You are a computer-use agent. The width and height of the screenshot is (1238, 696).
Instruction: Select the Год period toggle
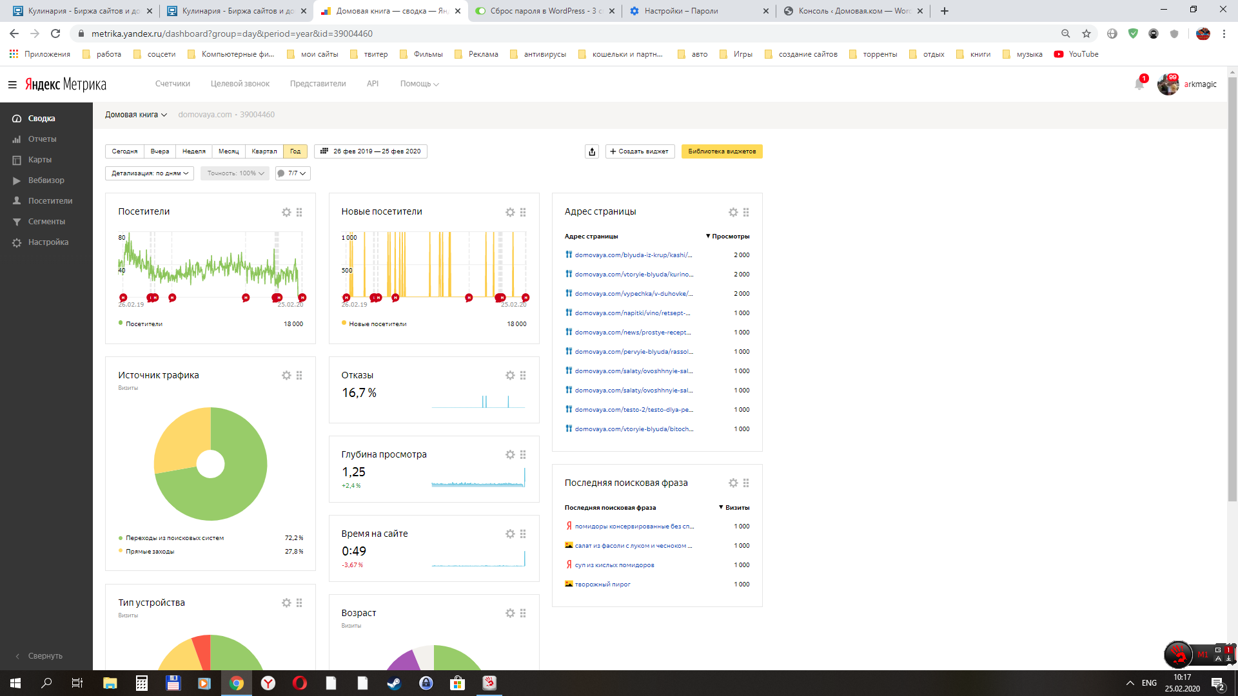coord(295,151)
